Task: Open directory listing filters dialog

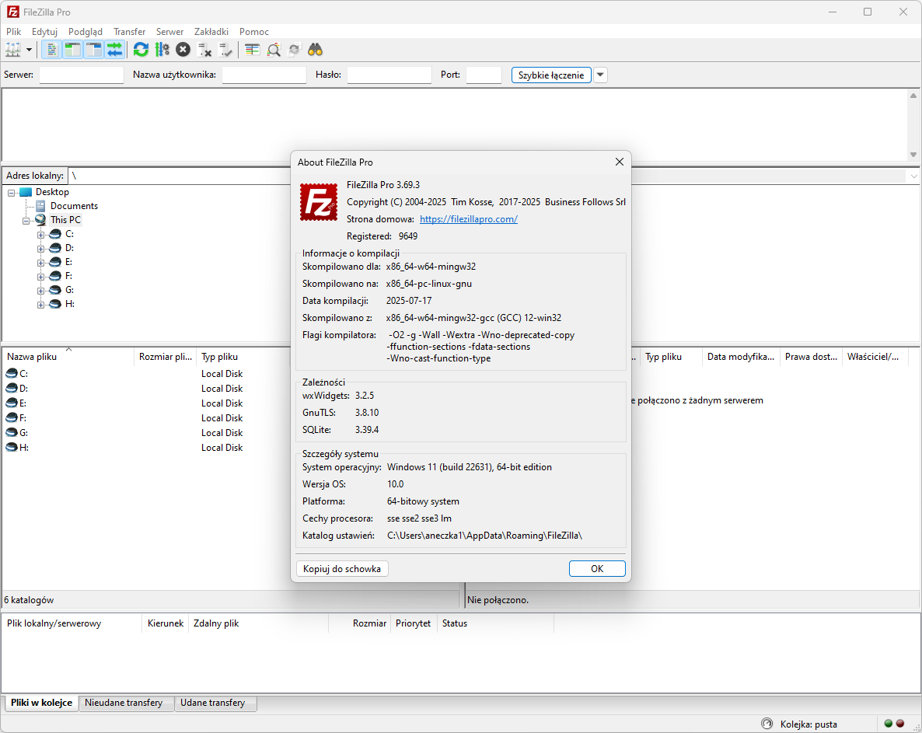Action: (x=252, y=50)
